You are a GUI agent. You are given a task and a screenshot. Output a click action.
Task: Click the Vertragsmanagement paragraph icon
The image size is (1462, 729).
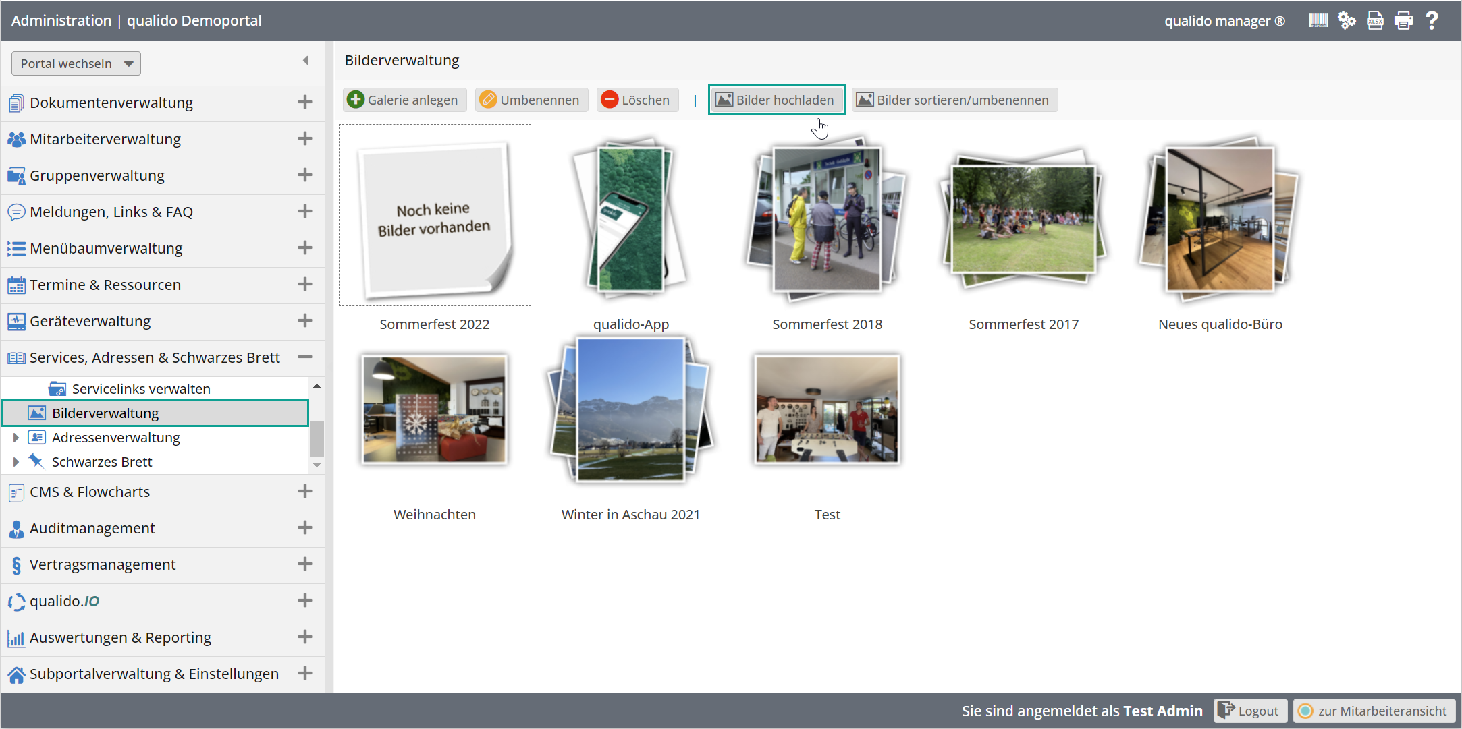click(x=16, y=565)
